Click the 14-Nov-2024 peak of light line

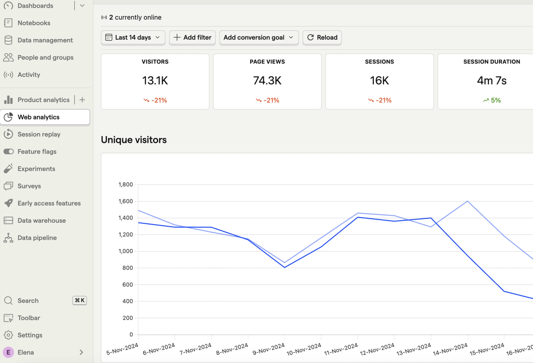click(x=467, y=201)
